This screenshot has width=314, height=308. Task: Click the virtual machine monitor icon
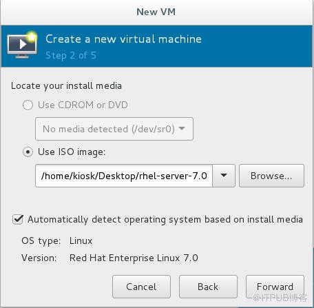22,45
